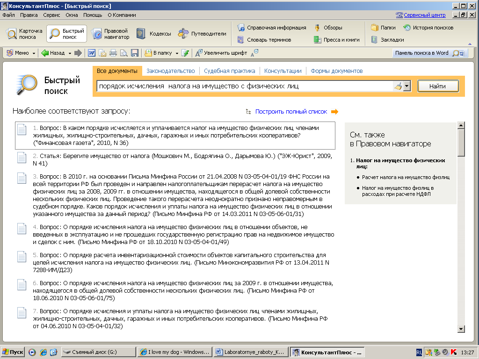Open the Правка menu

pos(29,15)
